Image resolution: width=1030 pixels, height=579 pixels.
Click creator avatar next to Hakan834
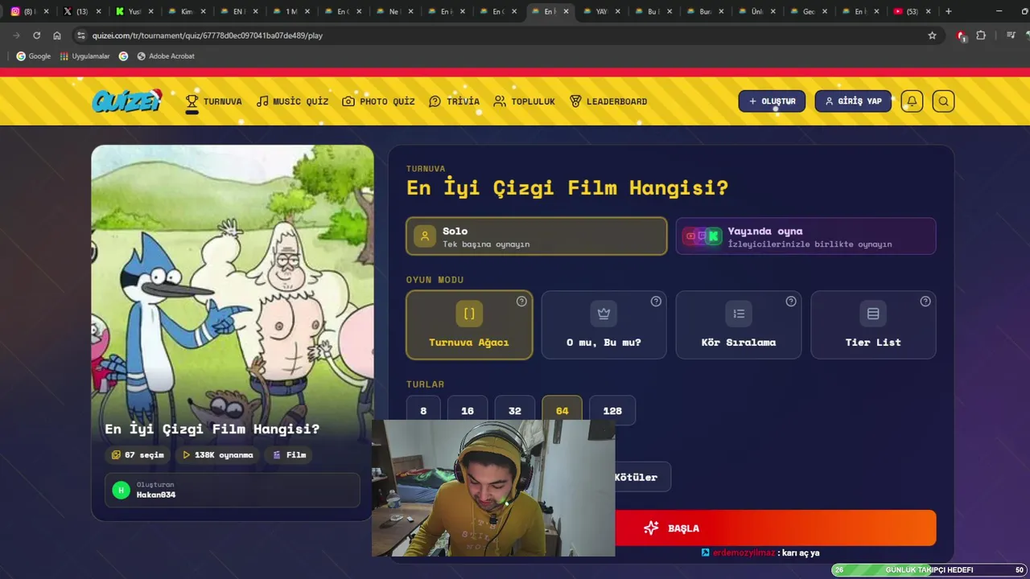tap(122, 490)
